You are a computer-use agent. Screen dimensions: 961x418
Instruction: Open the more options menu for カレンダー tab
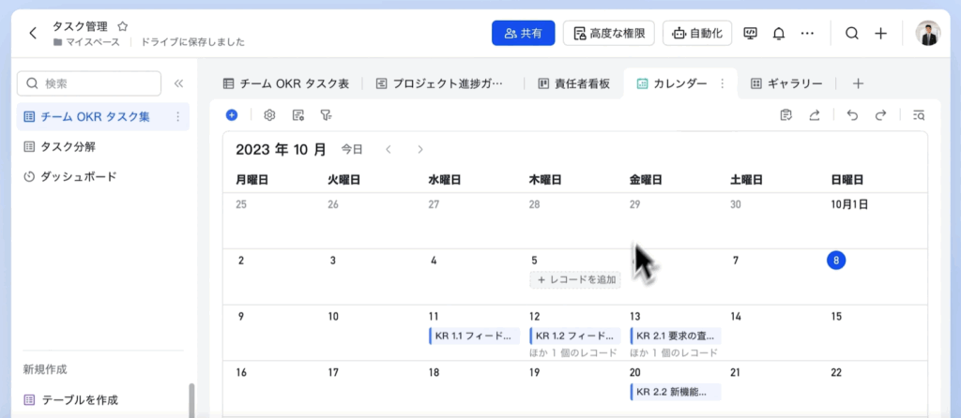coord(722,83)
